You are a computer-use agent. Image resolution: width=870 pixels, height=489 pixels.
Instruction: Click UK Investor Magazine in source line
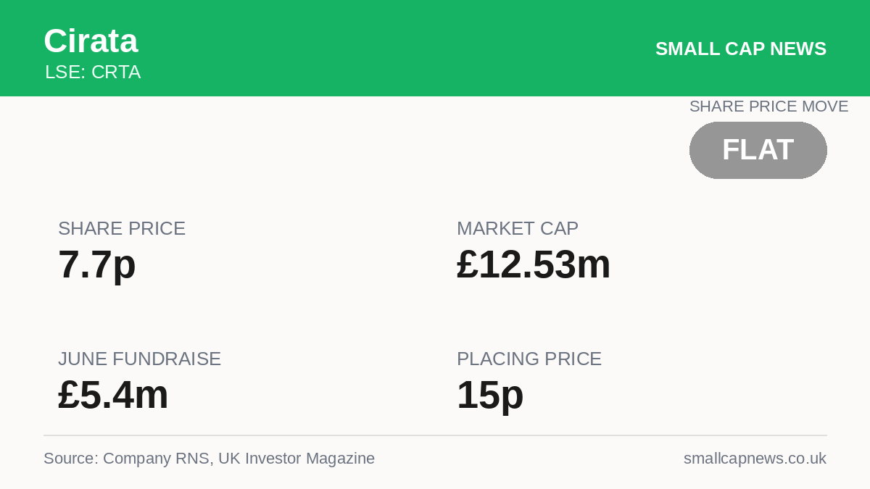[x=297, y=459]
